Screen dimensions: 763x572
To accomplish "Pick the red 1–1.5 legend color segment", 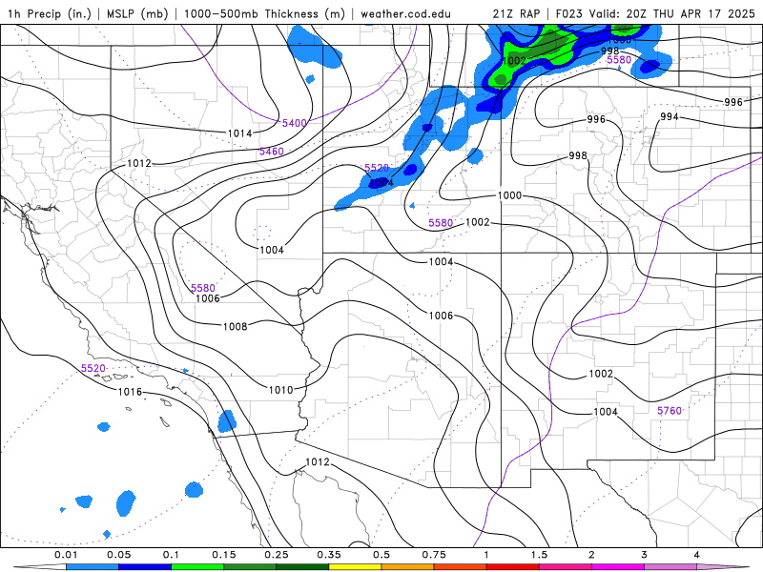I will point(513,567).
